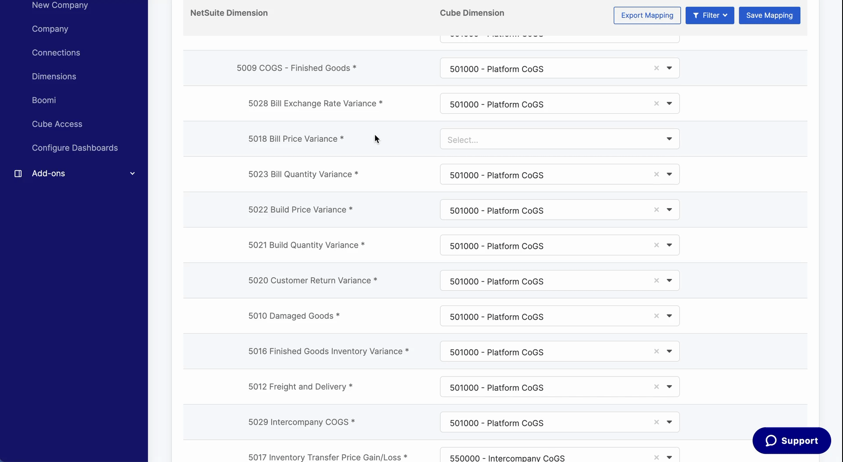Click the 5010 Damaged Goods row label
Screen dimensions: 843x462
[294, 316]
